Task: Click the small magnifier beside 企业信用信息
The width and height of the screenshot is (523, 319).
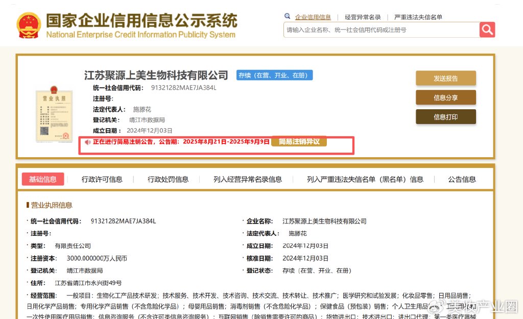Action: tap(287, 16)
